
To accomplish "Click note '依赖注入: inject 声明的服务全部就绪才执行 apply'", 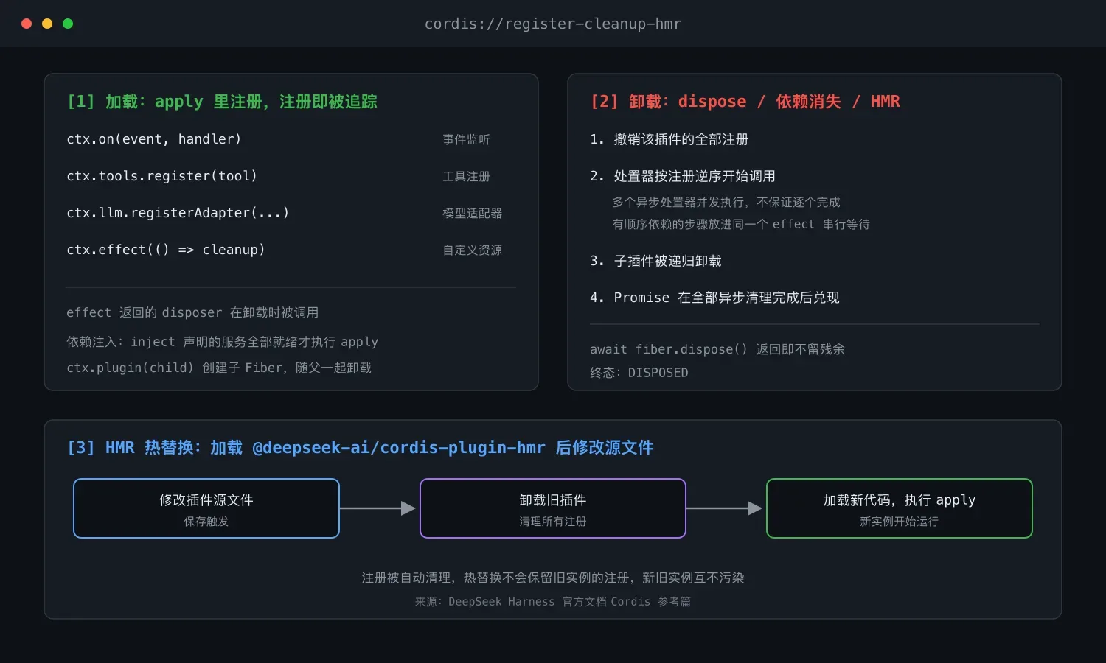I will 222,342.
